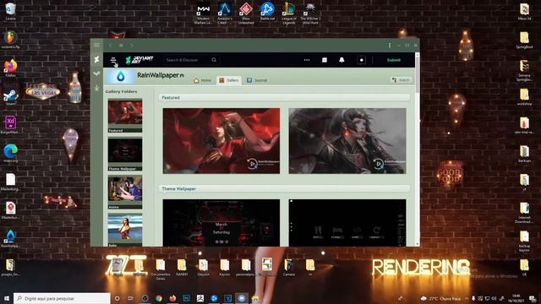Show hidden system tray icons

click(x=467, y=298)
